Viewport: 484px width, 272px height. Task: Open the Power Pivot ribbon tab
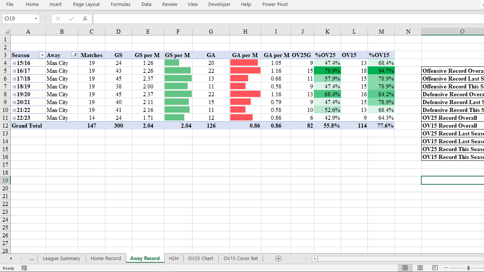[275, 4]
